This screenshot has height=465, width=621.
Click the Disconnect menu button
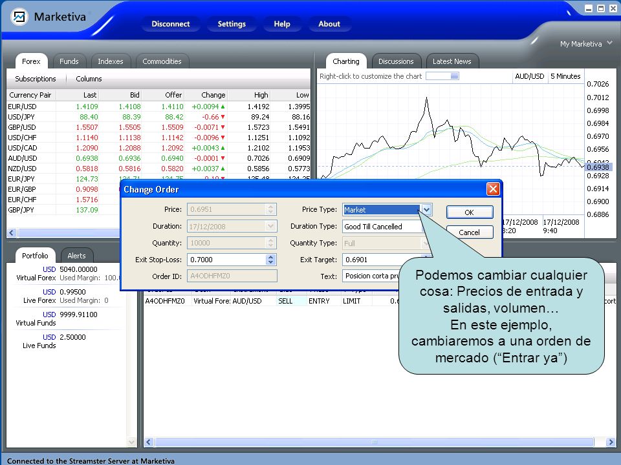pyautogui.click(x=170, y=24)
